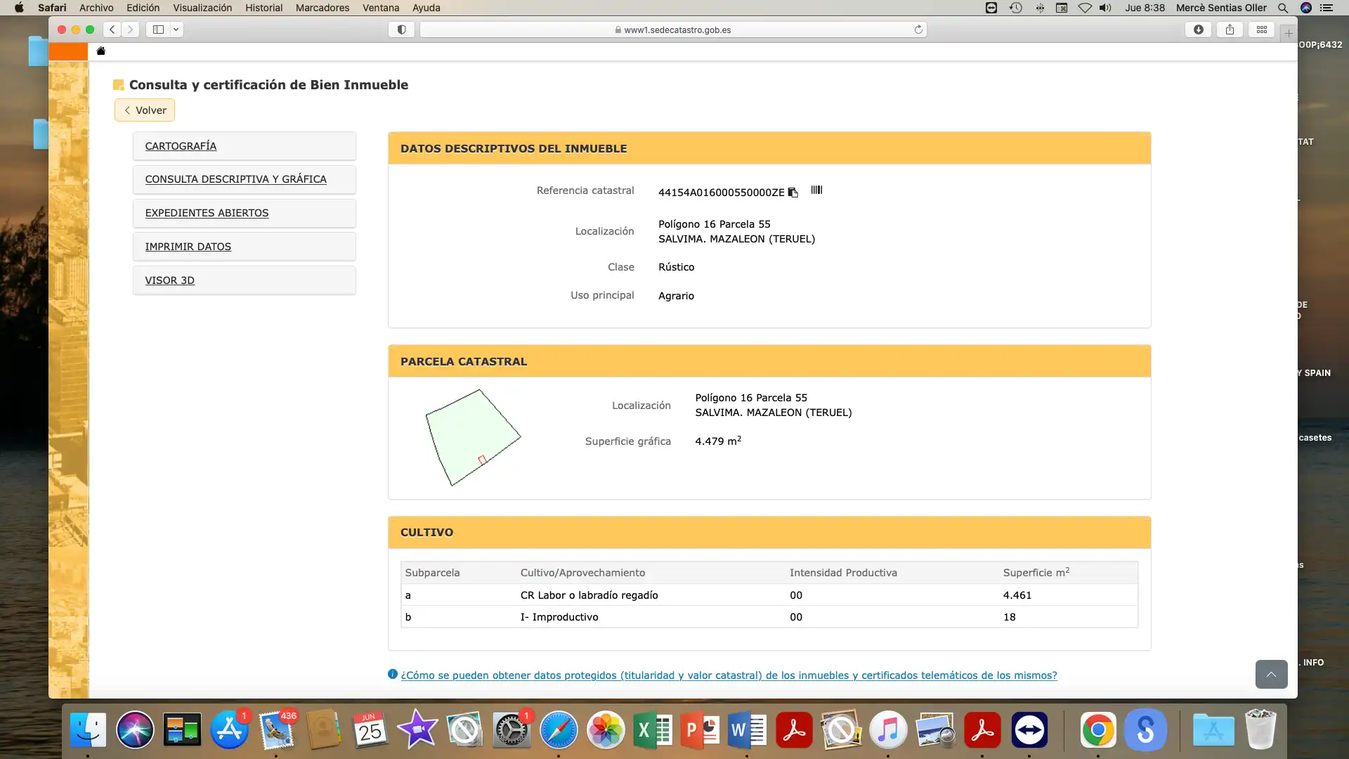The width and height of the screenshot is (1349, 759).
Task: Click the parcel outline thumbnail
Action: click(473, 437)
